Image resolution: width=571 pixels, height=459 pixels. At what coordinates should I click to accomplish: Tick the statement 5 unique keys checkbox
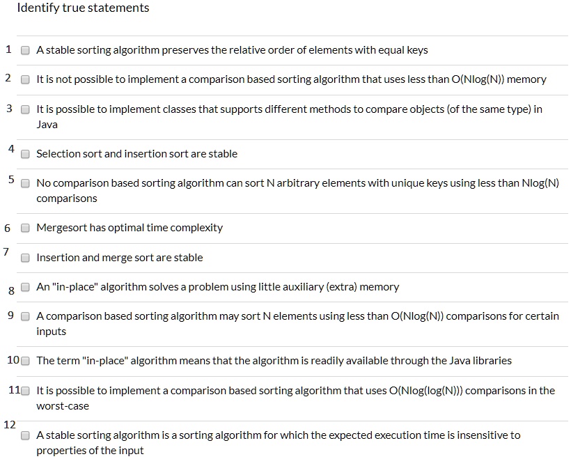(x=25, y=183)
